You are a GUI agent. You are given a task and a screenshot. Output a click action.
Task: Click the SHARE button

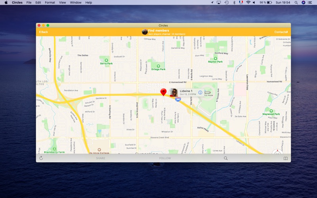(x=101, y=158)
